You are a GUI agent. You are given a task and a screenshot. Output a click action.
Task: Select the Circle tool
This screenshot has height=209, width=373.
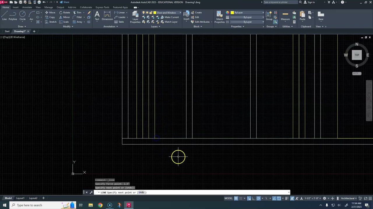(x=22, y=16)
